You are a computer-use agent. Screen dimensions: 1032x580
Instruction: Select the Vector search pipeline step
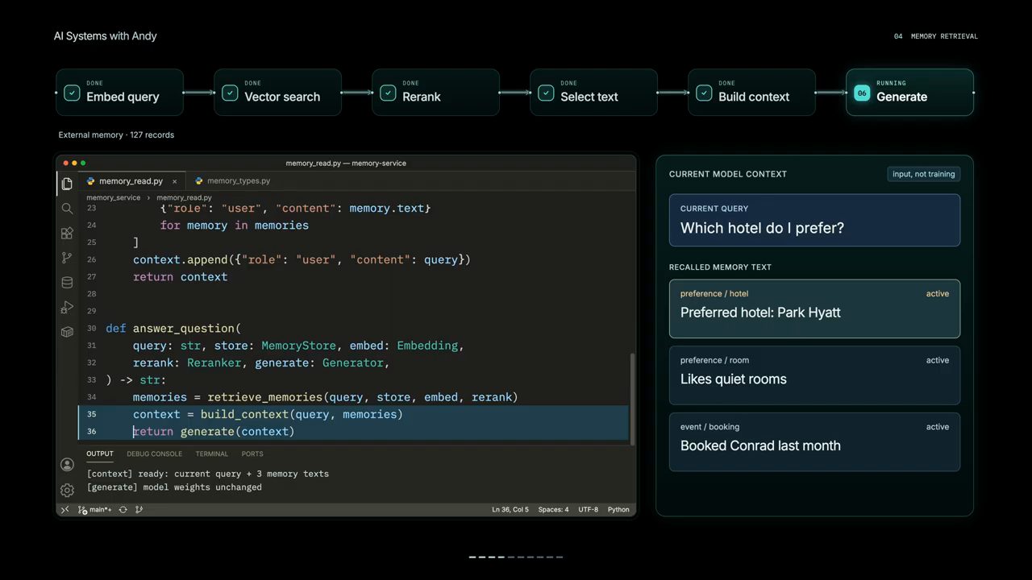[x=277, y=93]
